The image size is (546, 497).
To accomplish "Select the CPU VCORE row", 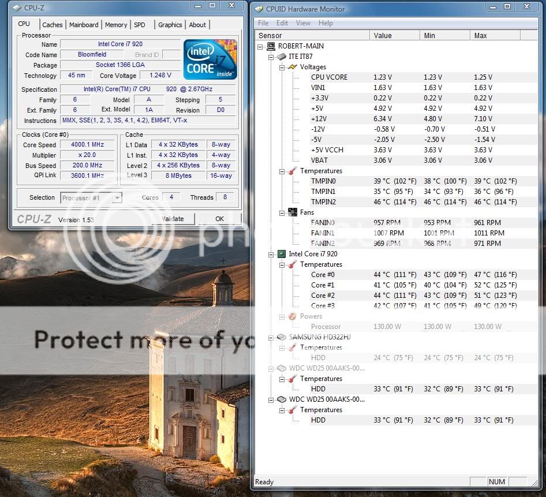I will (x=423, y=77).
